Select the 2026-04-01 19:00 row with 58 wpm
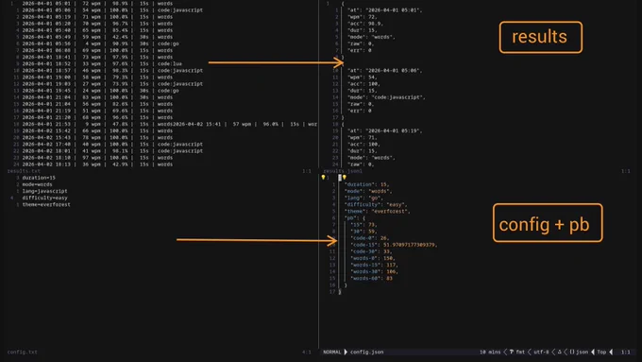Screen dimensions: 642x362 point(97,78)
